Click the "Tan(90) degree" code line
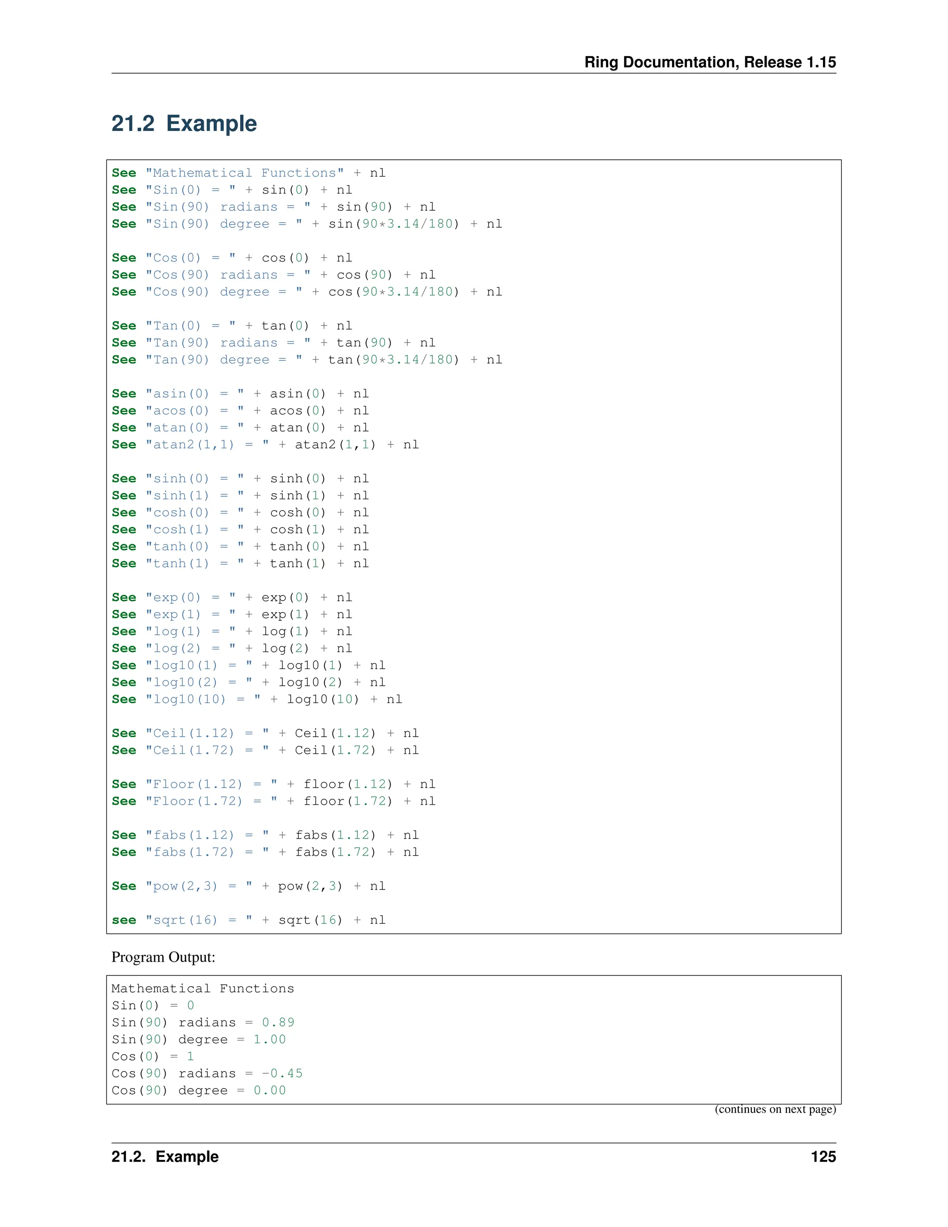The width and height of the screenshot is (948, 1227). click(306, 360)
